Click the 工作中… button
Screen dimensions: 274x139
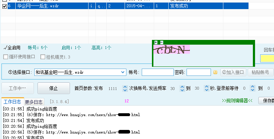pyautogui.click(x=17, y=88)
